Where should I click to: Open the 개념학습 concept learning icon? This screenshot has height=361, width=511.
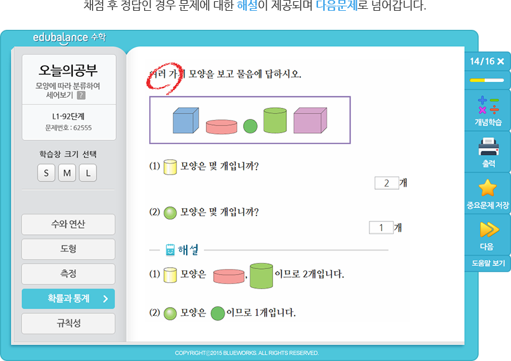(488, 105)
